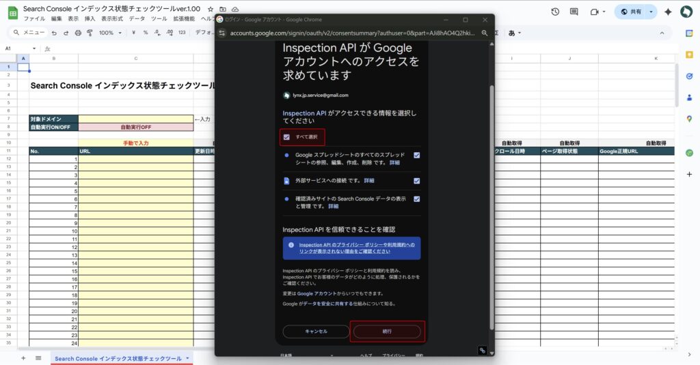Open the 100% zoom dropdown
The image size is (700, 365).
[x=109, y=33]
